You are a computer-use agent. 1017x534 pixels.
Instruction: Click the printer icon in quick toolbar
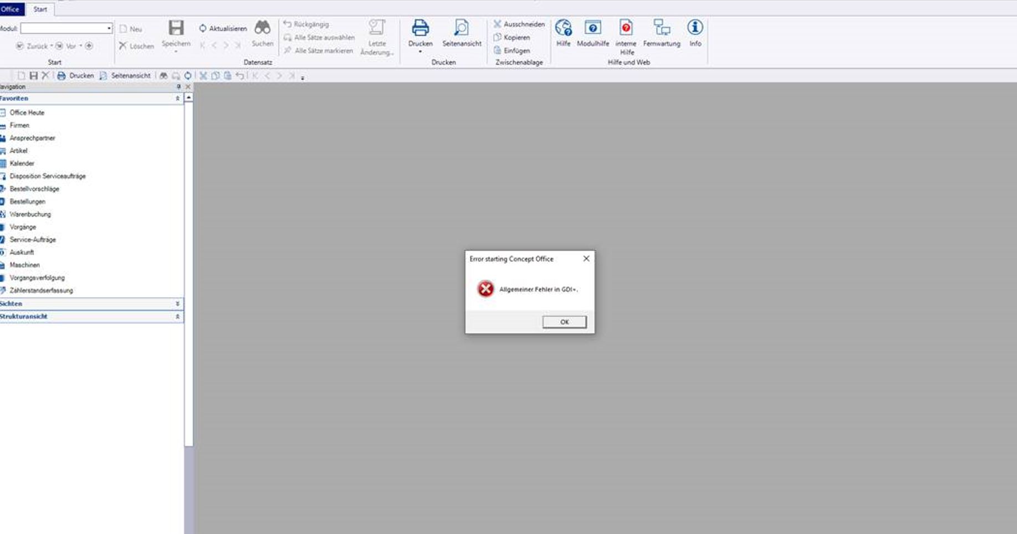pyautogui.click(x=61, y=76)
